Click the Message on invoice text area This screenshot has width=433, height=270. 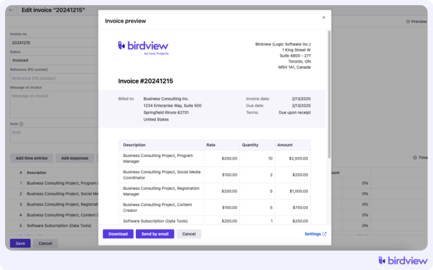[54, 104]
